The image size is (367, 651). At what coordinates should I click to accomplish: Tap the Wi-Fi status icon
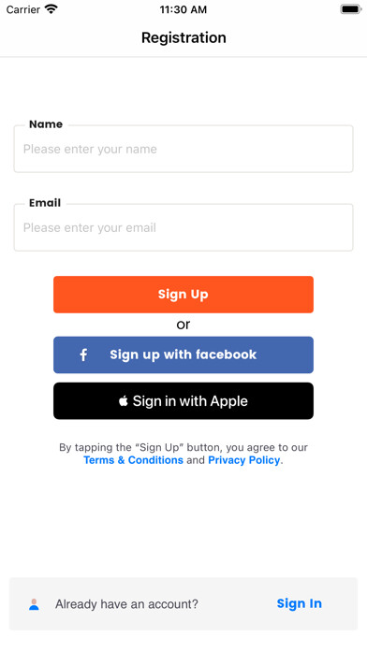click(x=51, y=9)
